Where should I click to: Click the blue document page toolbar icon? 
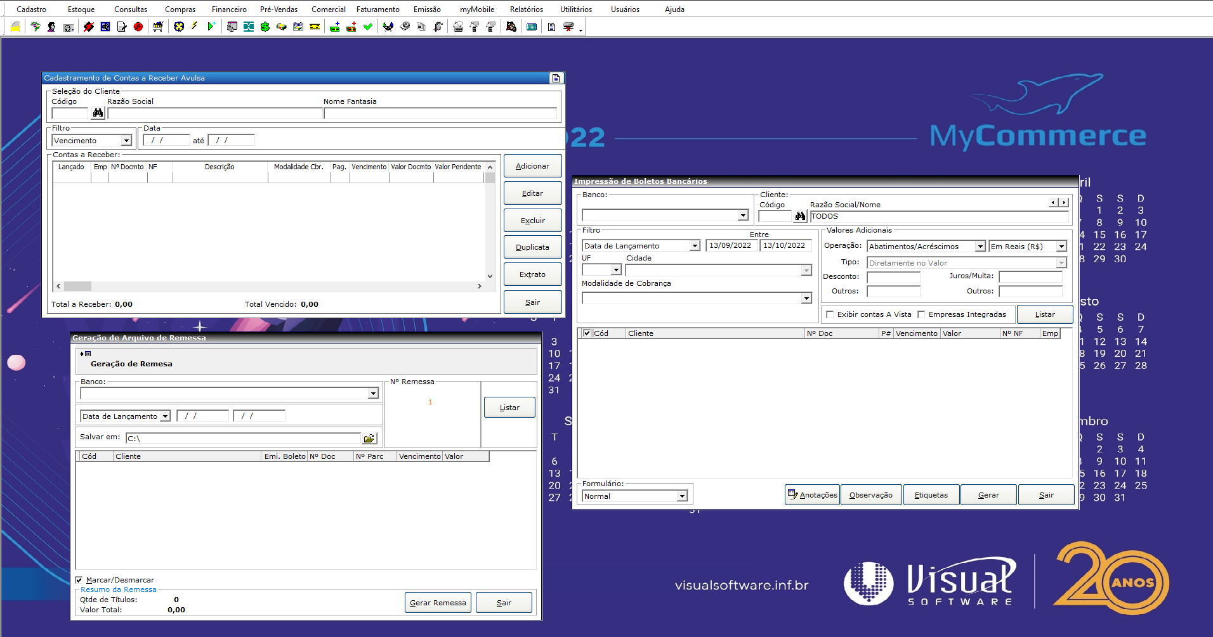point(551,27)
